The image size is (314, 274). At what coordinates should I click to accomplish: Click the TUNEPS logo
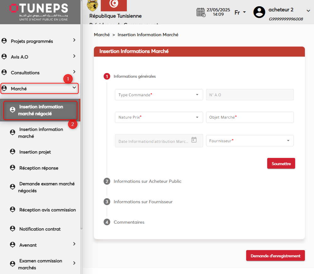click(38, 12)
